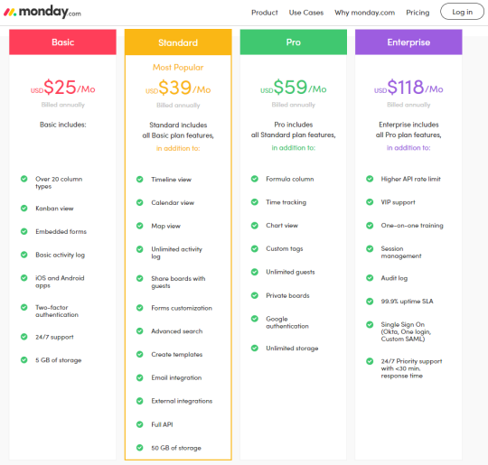Click the $25/Mo Basic price

click(63, 88)
